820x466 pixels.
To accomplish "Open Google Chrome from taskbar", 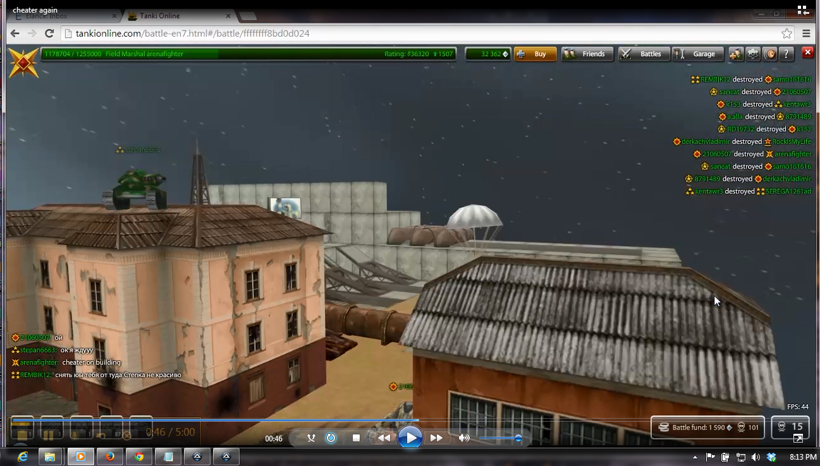I will pyautogui.click(x=140, y=457).
